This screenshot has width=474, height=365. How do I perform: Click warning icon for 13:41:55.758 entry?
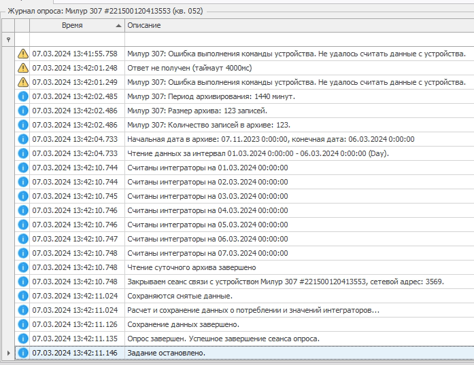[22, 54]
